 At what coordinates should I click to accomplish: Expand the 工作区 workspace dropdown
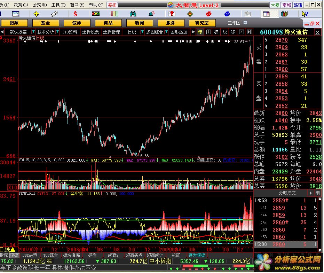pos(245,23)
